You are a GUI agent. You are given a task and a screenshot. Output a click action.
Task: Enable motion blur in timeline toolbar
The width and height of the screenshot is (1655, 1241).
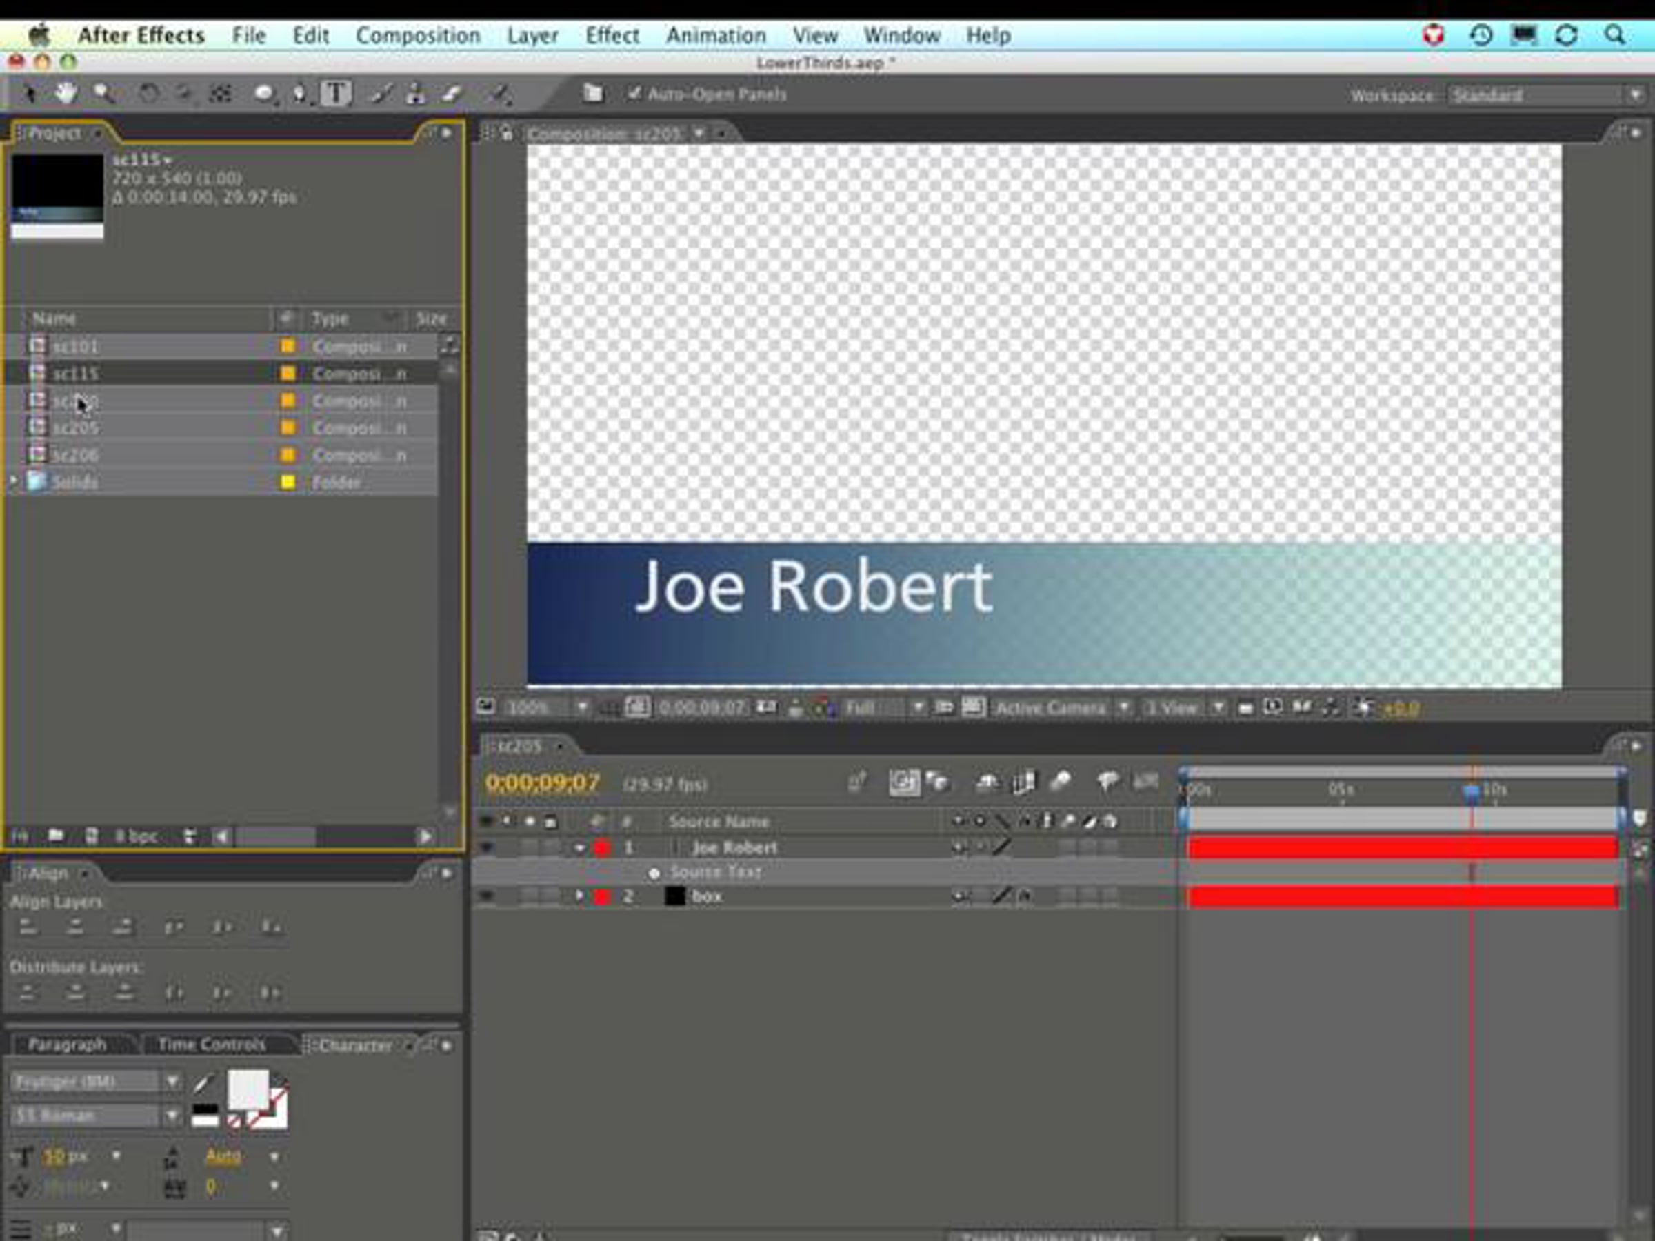click(1060, 783)
